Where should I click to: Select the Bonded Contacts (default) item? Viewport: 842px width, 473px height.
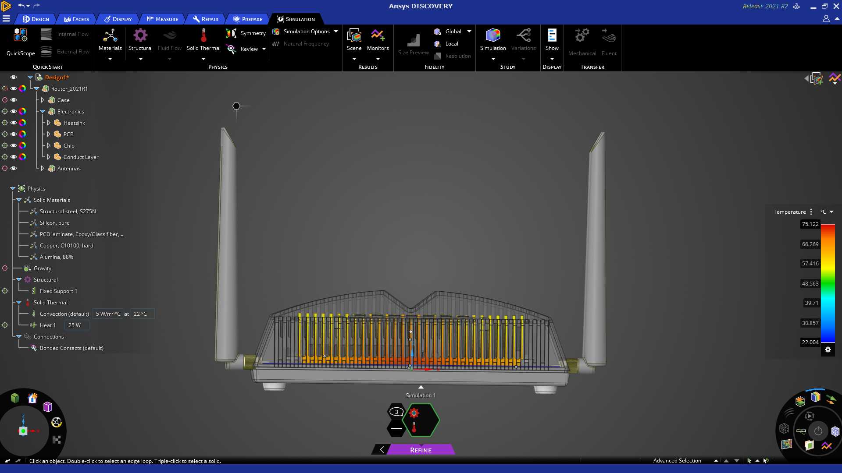coord(71,348)
